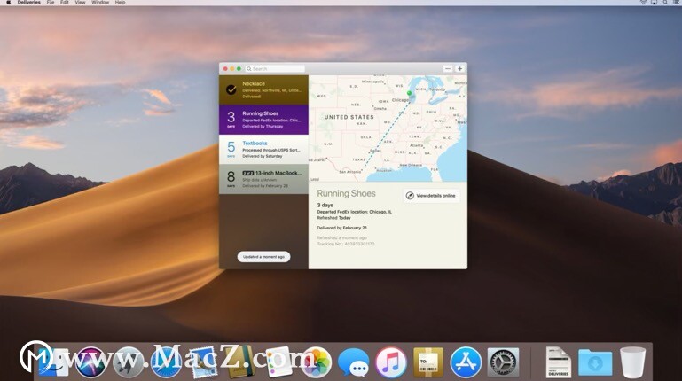
Task: Click the Updated a moment ago button
Action: click(x=263, y=257)
